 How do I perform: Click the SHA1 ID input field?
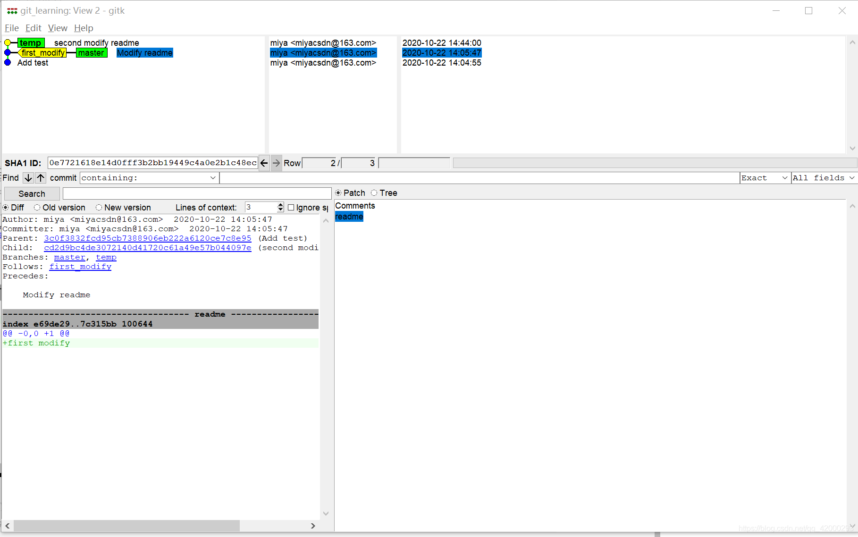point(153,163)
